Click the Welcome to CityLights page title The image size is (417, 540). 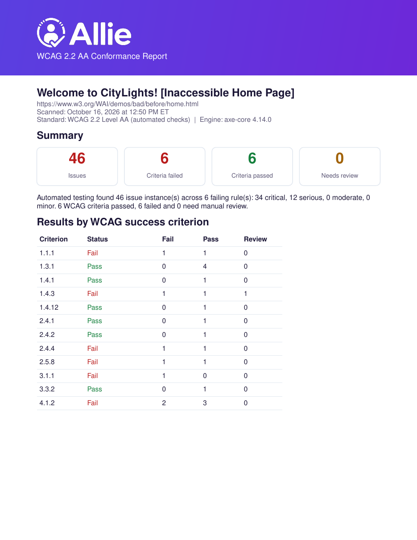165,93
